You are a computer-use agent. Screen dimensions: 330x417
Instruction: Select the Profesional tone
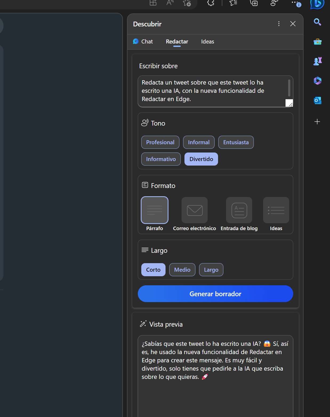(x=160, y=142)
